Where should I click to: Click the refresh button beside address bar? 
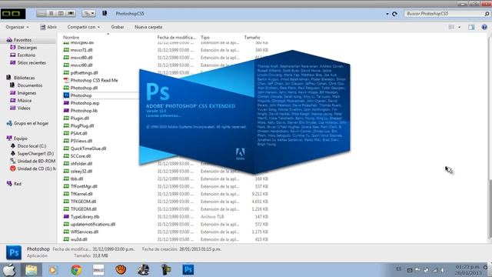[394, 14]
